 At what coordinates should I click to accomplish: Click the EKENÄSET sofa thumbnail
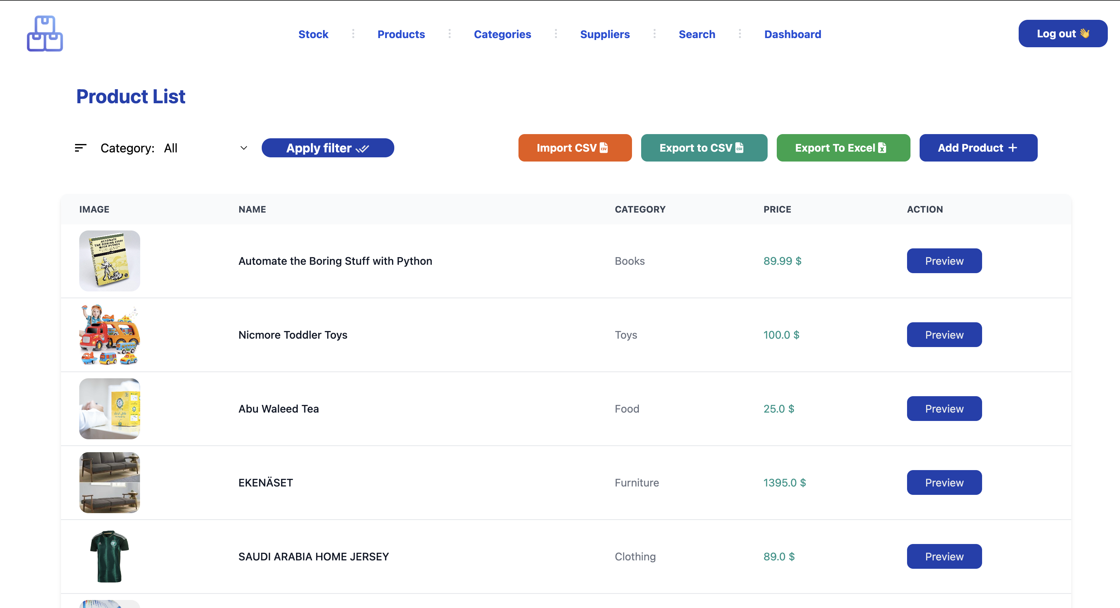[x=110, y=483]
